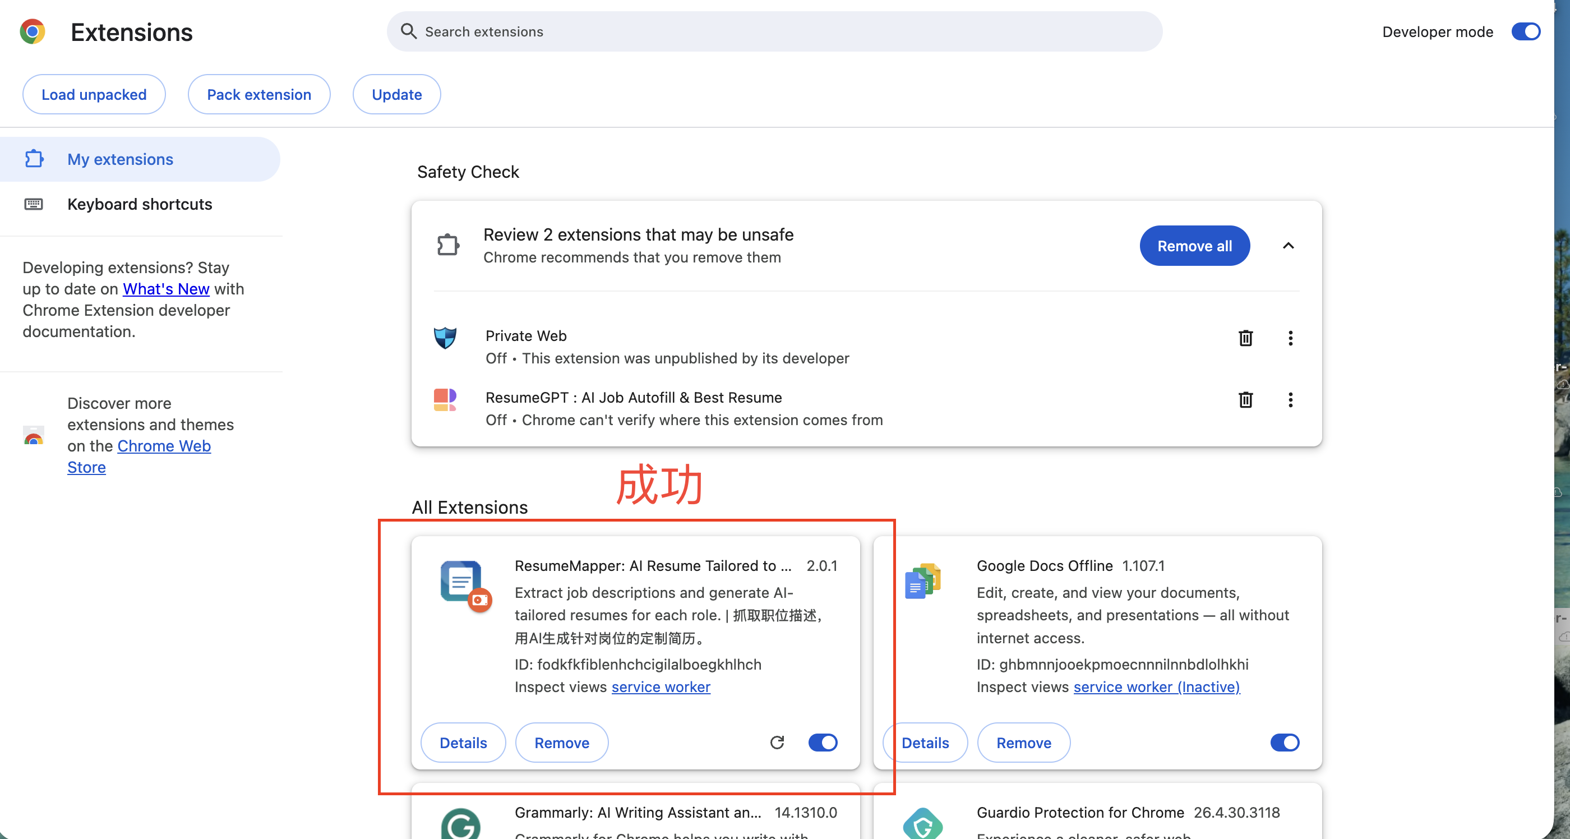Click Google Docs Offline version 1.107.1

(1143, 565)
